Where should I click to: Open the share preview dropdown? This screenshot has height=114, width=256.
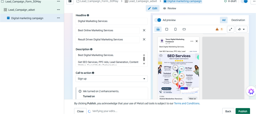point(241,29)
